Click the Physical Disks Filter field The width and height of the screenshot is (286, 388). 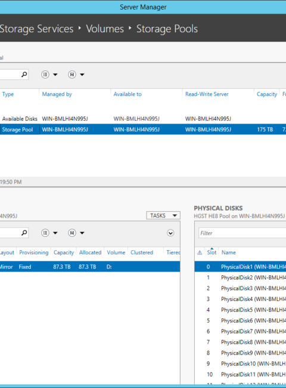[242, 233]
